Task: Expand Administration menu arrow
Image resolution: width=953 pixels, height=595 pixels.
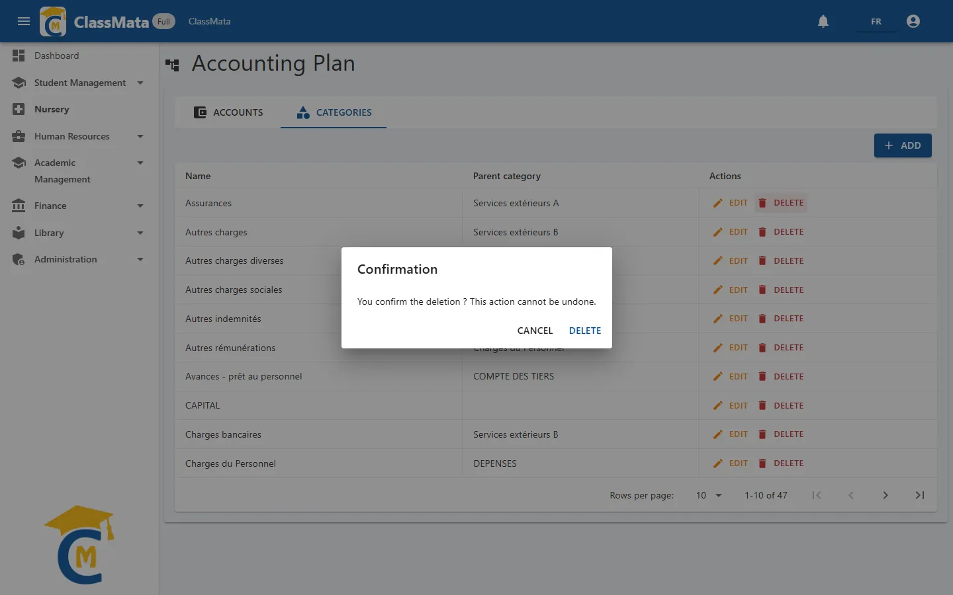Action: click(140, 259)
